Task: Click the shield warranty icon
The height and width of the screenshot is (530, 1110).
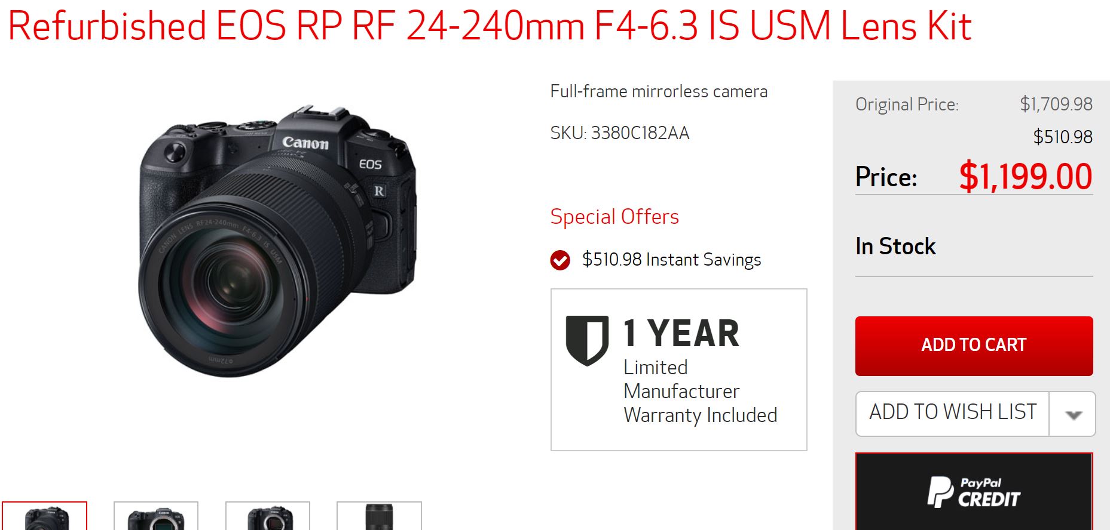Action: tap(587, 340)
